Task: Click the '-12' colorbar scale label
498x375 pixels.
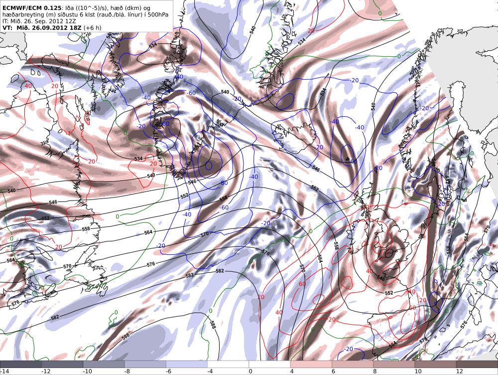Action: point(46,371)
